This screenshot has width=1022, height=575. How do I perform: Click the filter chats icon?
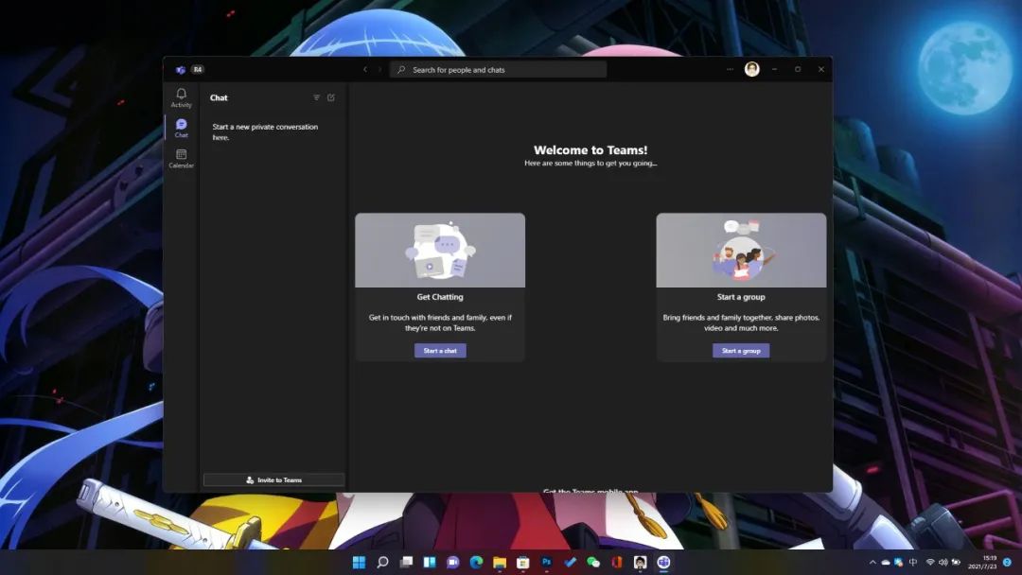pos(316,97)
